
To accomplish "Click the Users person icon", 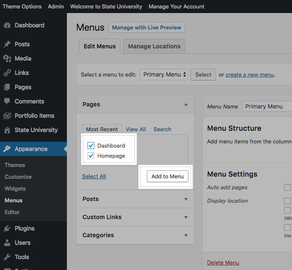I will 7,243.
